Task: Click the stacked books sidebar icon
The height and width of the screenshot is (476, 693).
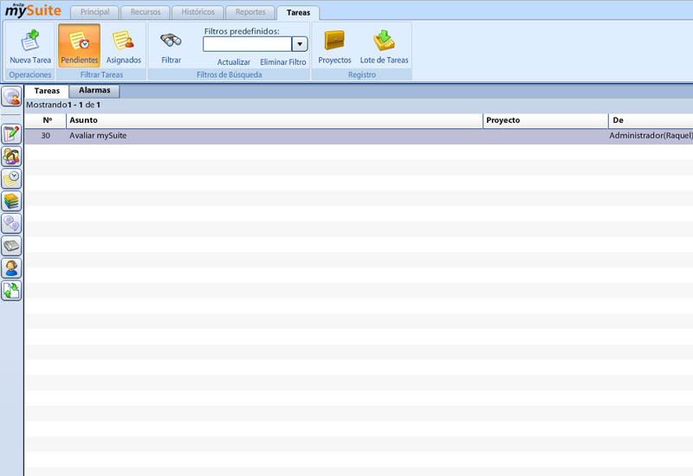Action: (11, 201)
